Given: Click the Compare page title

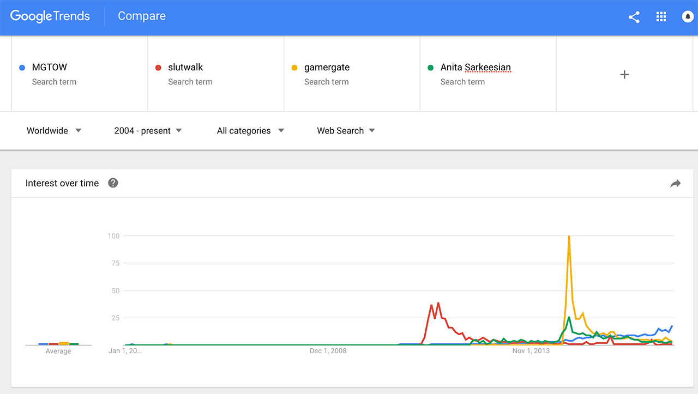Looking at the screenshot, I should pos(142,16).
